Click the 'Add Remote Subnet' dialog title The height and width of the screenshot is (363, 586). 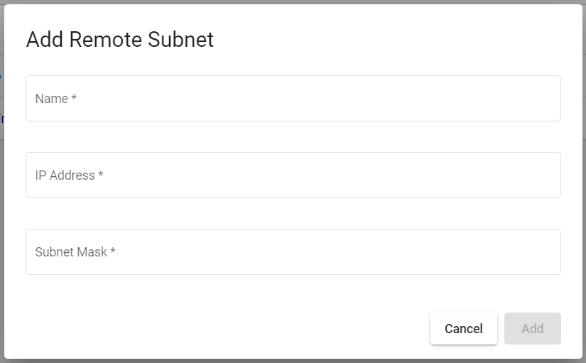(x=119, y=40)
